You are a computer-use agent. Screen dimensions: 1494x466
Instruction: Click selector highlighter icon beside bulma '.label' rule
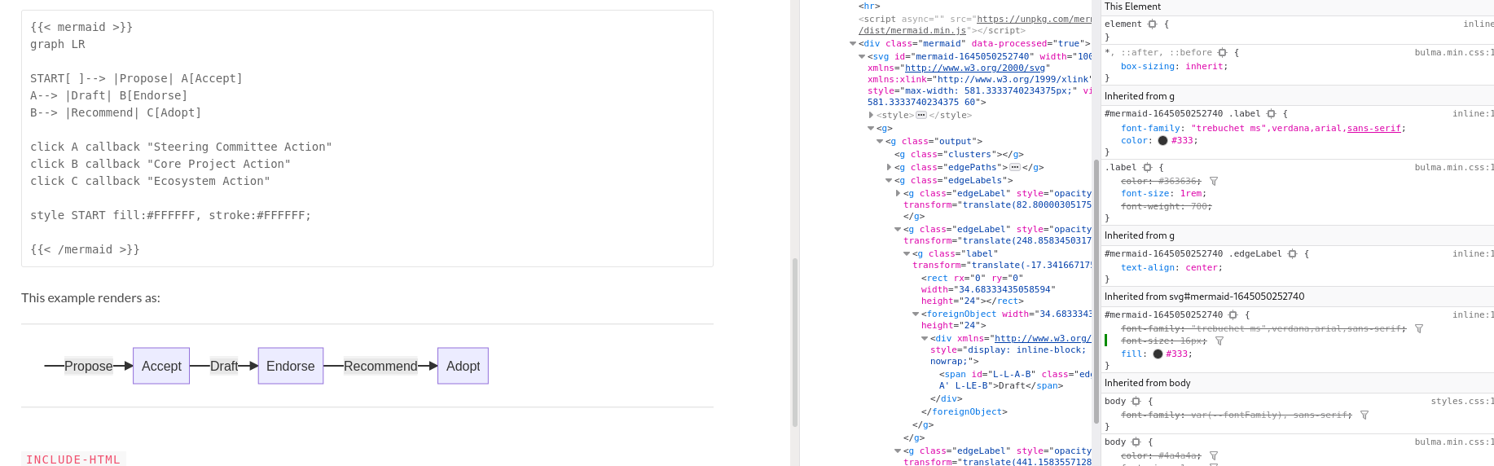(1147, 168)
